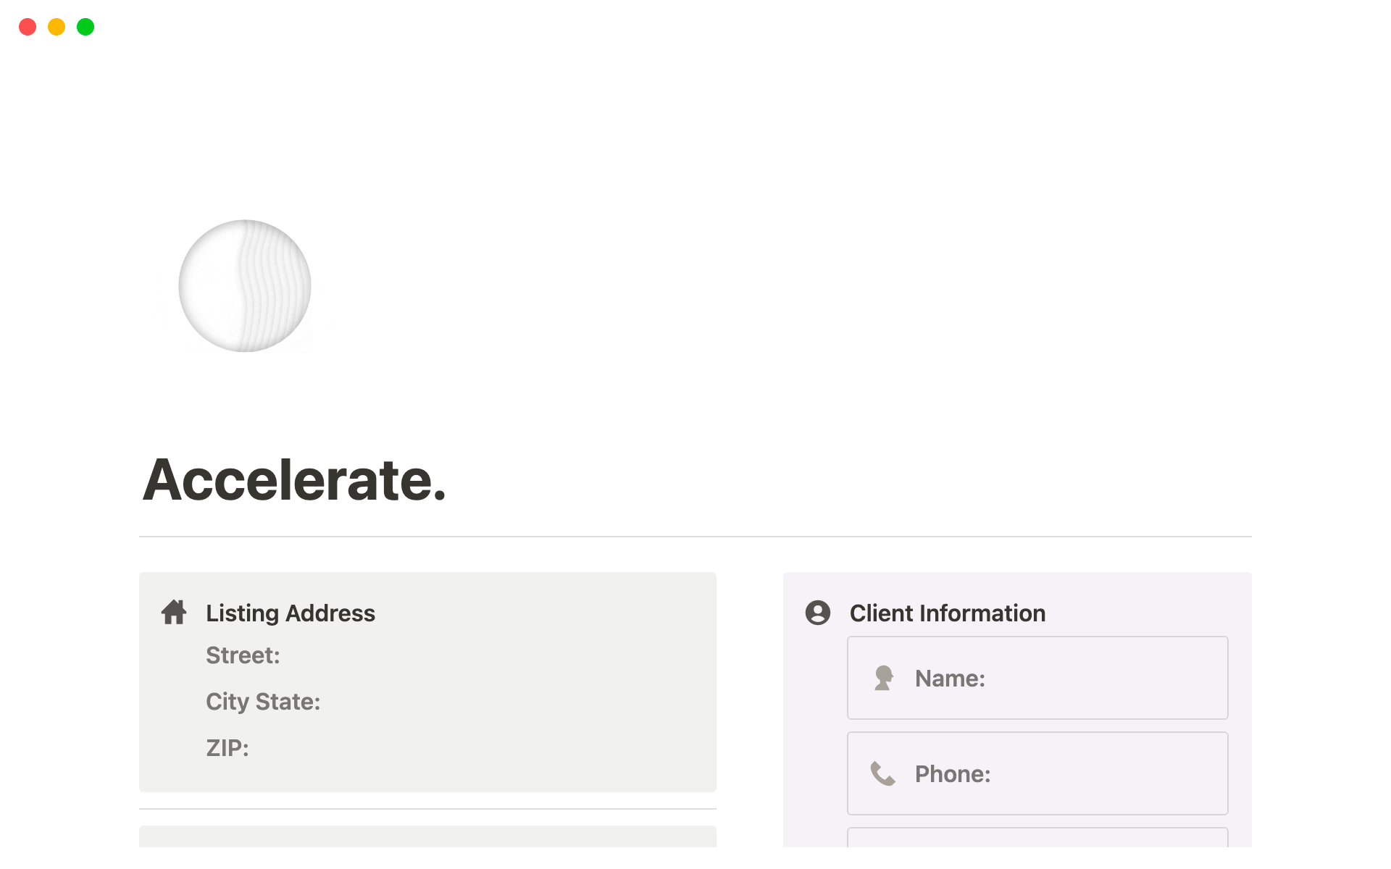The height and width of the screenshot is (869, 1391).
Task: Click the Phone: field box
Action: [1037, 773]
